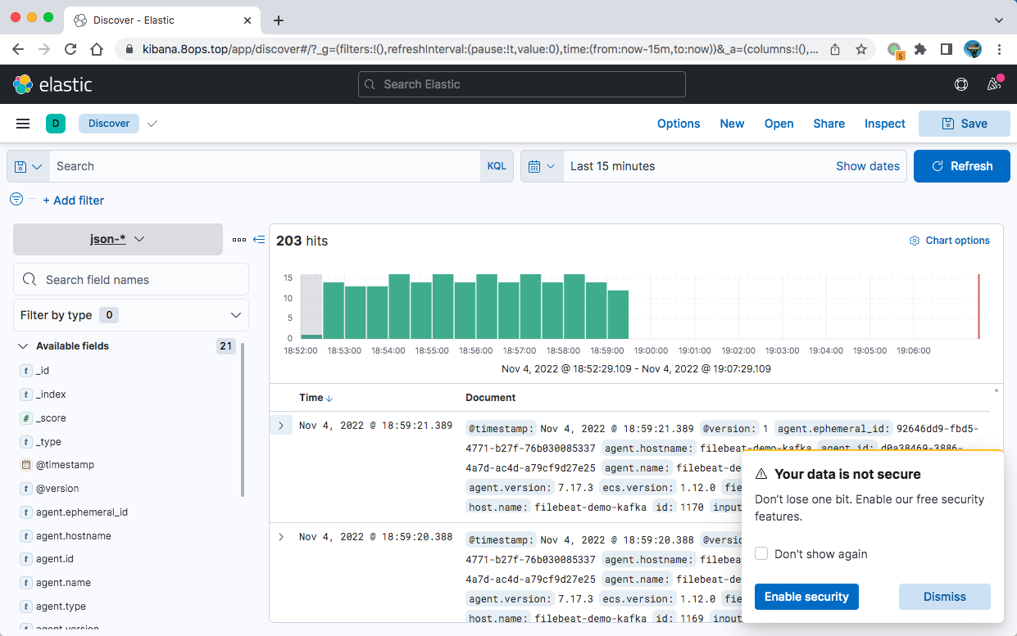Select the _index field
The image size is (1017, 636).
[51, 395]
